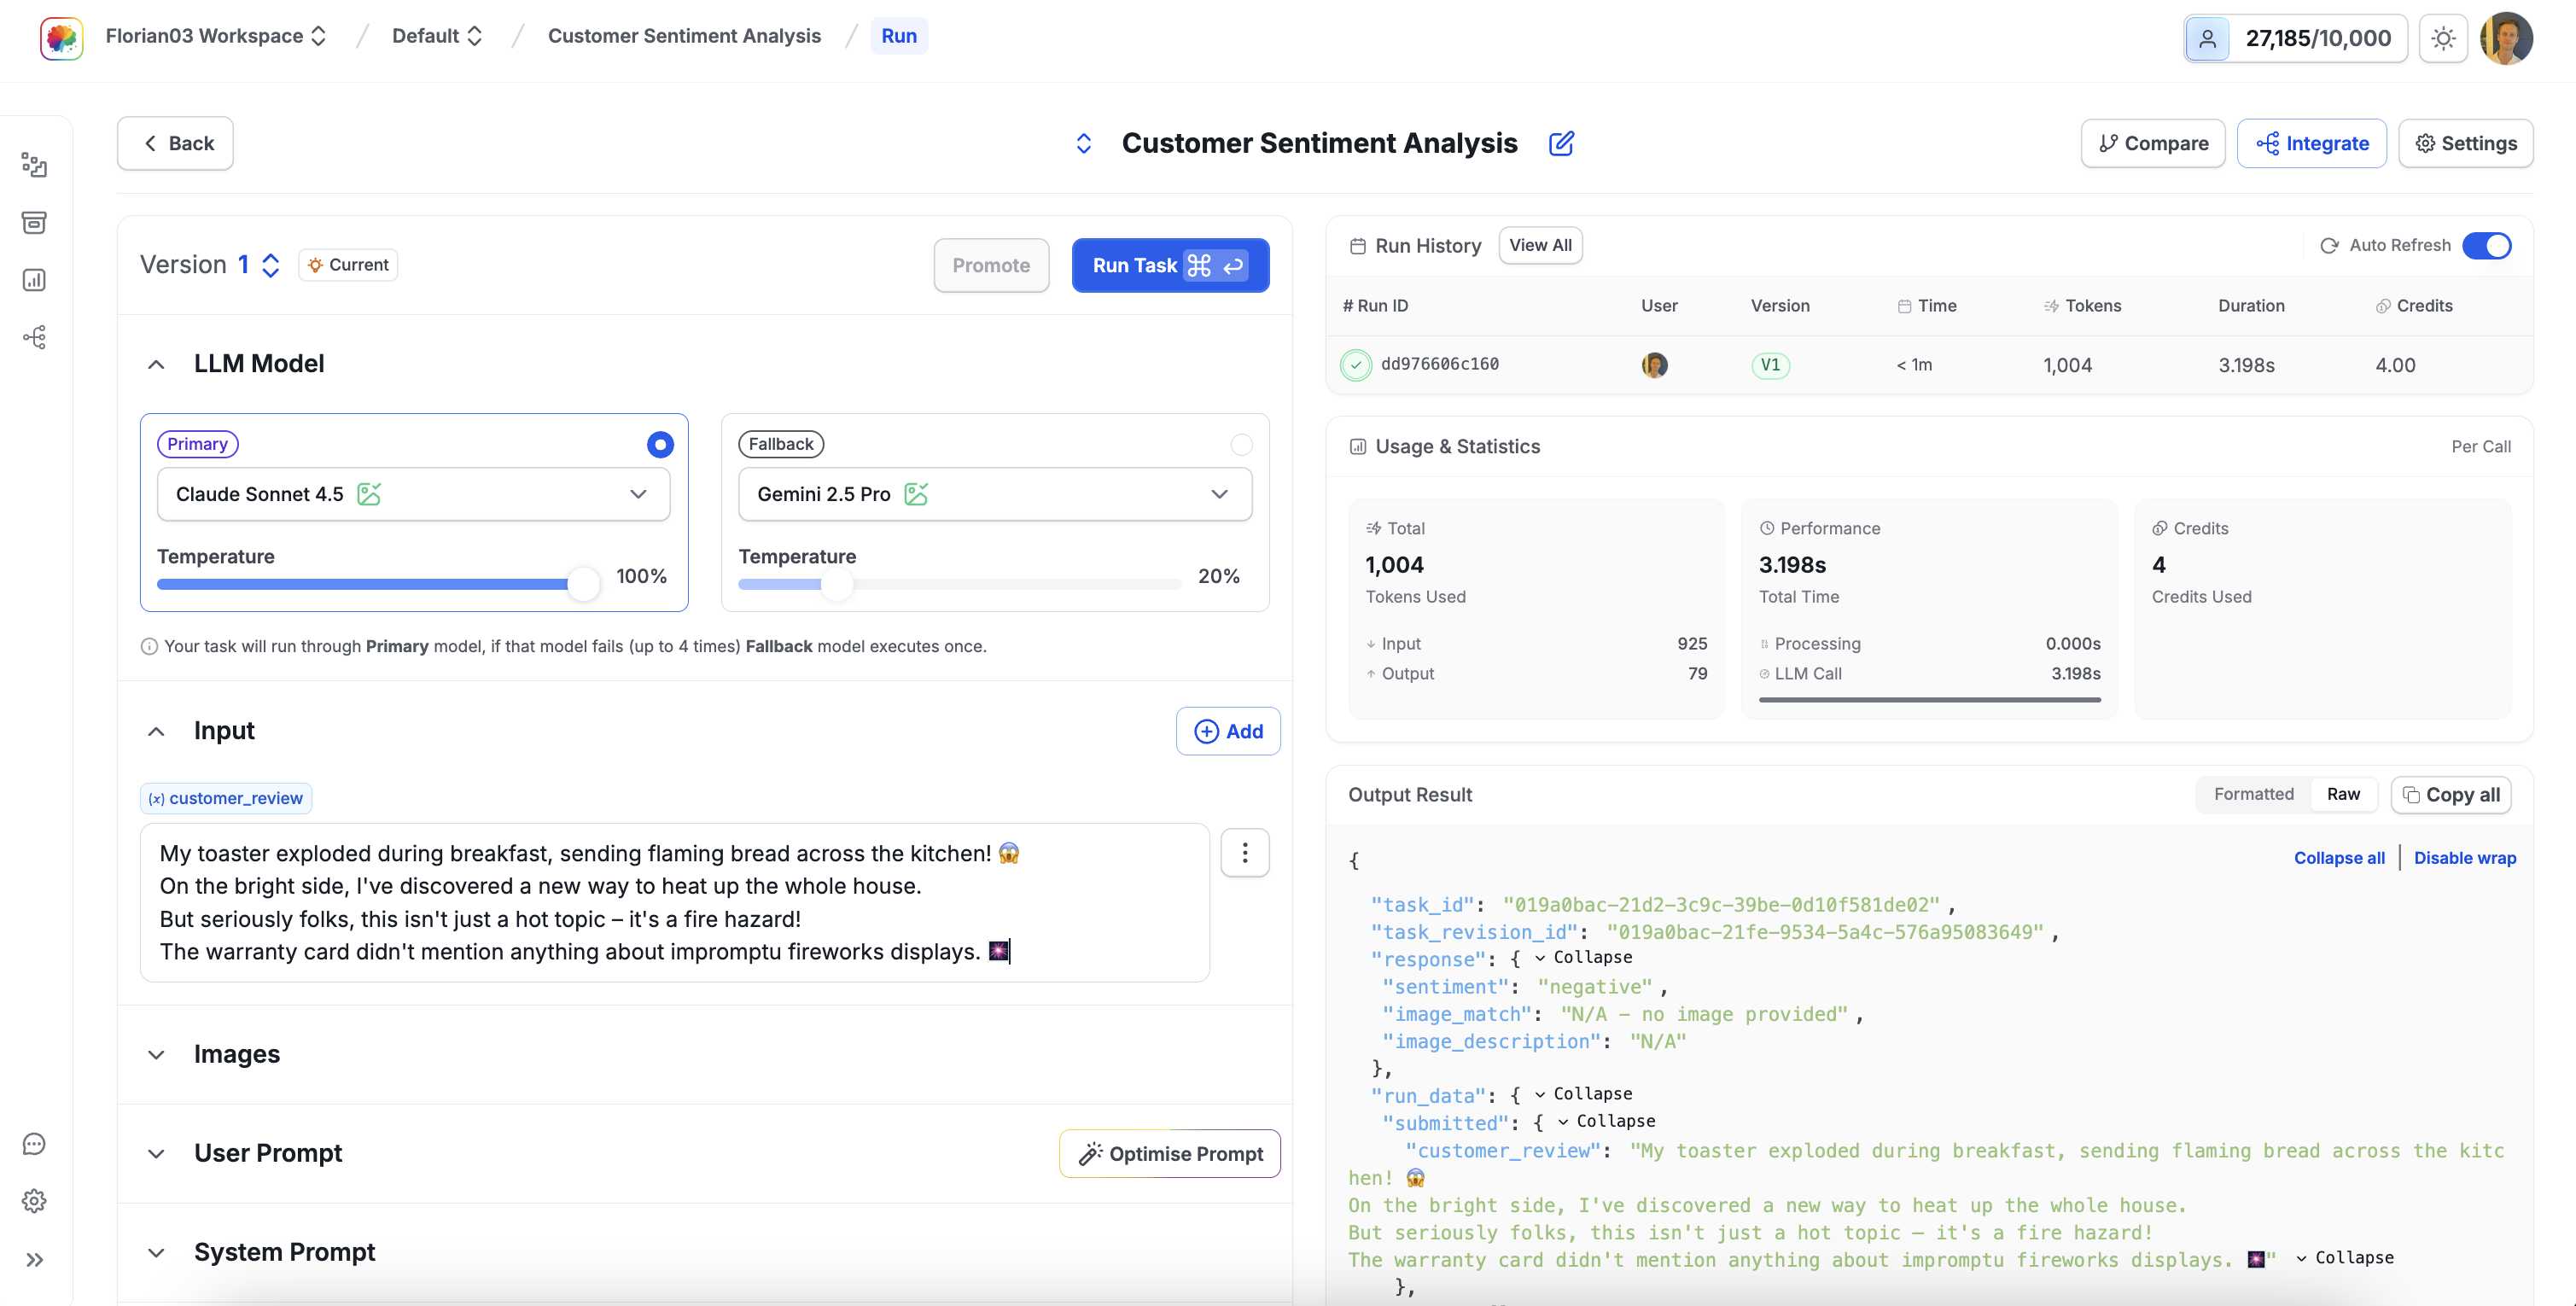The height and width of the screenshot is (1306, 2576).
Task: Toggle the light/dark theme sun icon
Action: tap(2442, 39)
